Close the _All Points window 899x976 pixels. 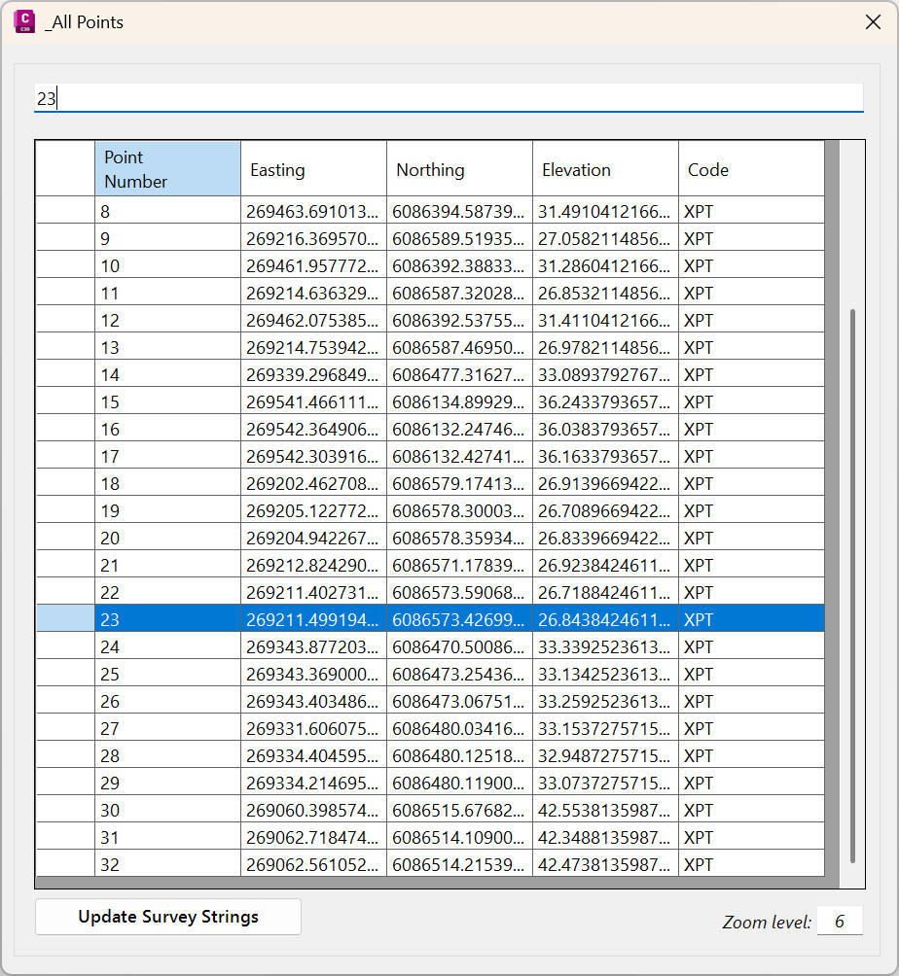click(x=873, y=22)
